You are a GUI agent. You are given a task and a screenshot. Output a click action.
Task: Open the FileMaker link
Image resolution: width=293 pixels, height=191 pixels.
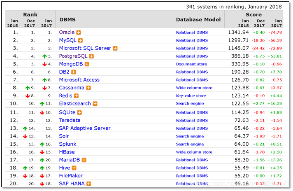click(x=71, y=176)
